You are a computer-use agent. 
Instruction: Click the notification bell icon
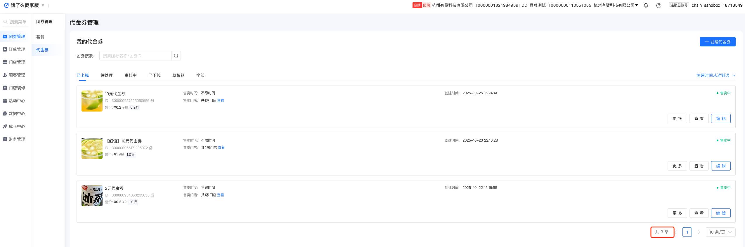646,5
